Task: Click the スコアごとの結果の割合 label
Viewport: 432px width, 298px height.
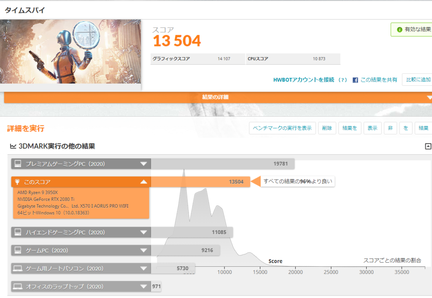Action: pyautogui.click(x=392, y=260)
